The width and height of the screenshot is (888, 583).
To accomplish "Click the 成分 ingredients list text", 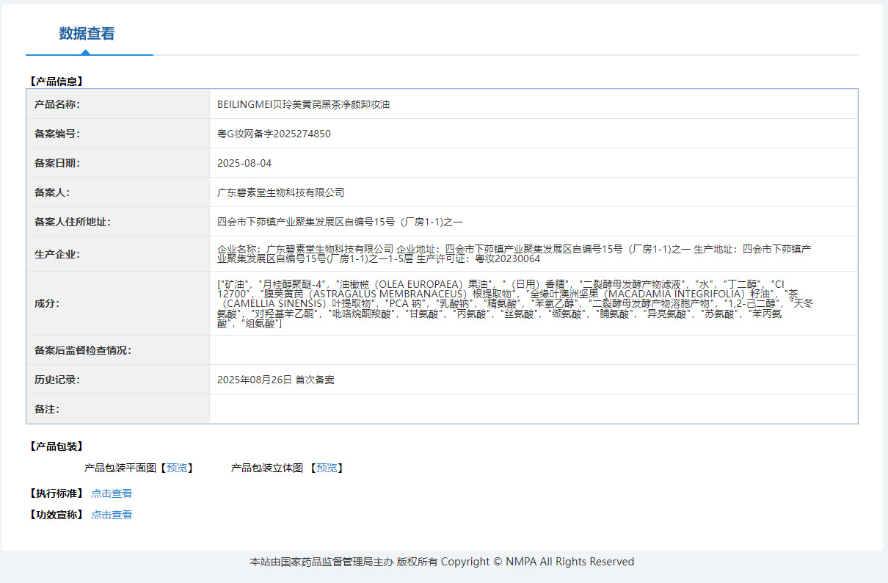I will coord(515,303).
